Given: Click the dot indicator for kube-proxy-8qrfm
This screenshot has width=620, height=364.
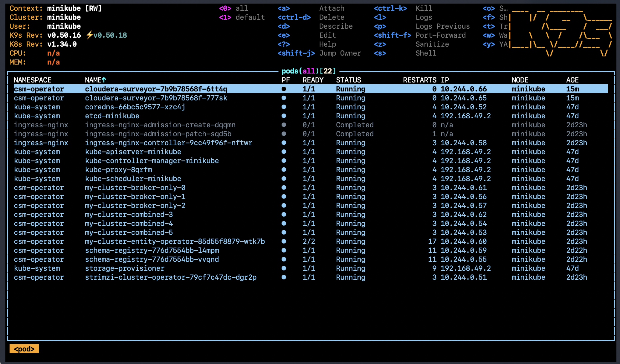Looking at the screenshot, I should [284, 170].
